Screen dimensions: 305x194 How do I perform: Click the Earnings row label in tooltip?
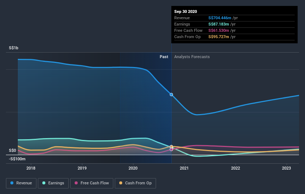182,24
